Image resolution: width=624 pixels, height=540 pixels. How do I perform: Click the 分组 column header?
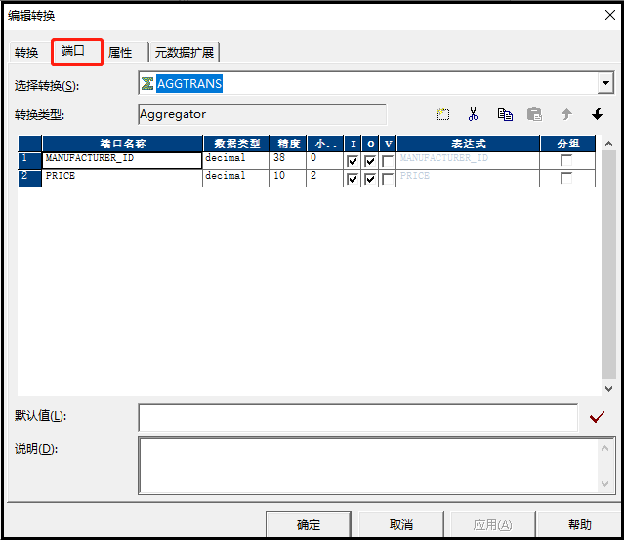coord(567,144)
